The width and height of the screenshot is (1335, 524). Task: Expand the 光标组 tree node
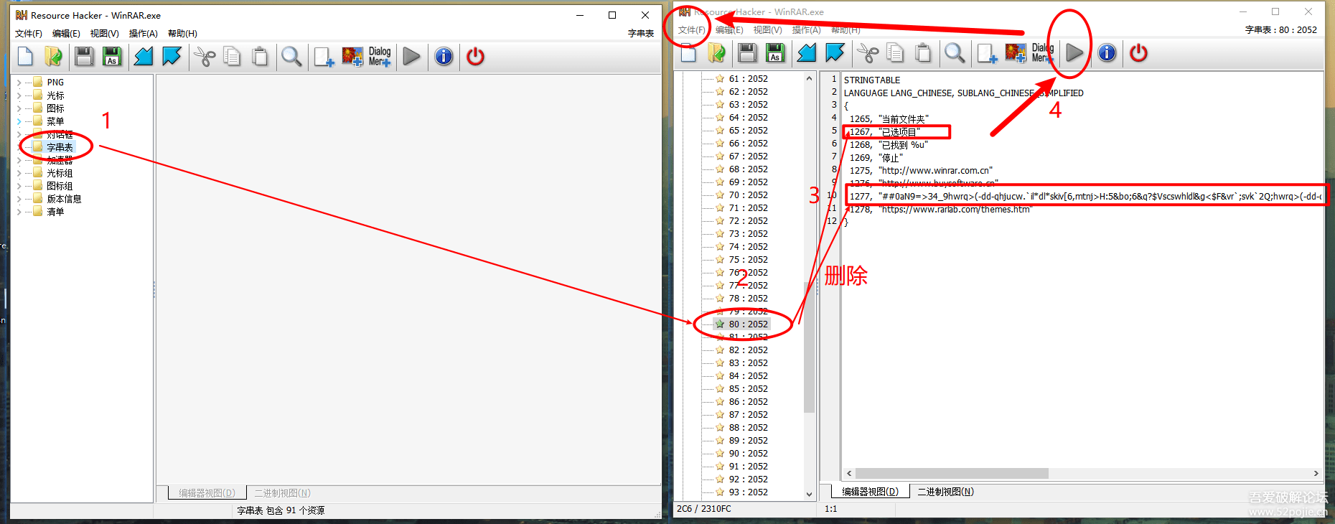[19, 173]
